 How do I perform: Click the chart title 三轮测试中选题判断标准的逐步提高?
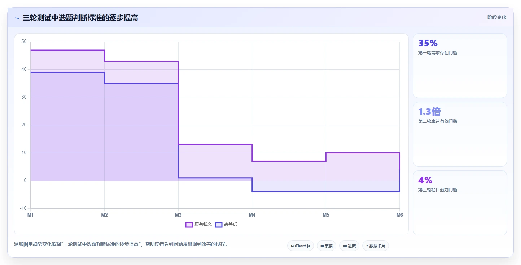(80, 18)
